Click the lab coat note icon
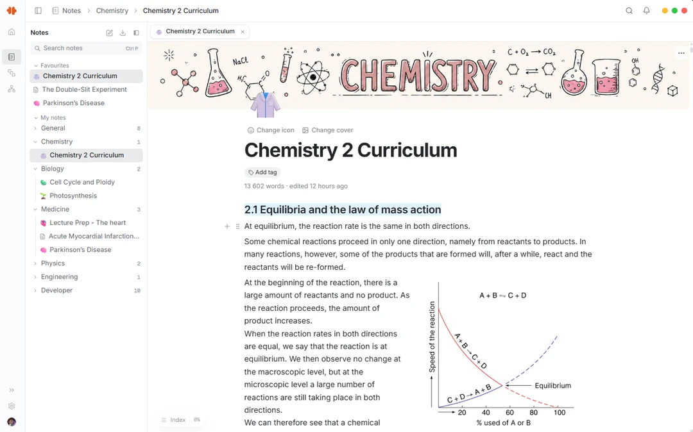Image resolution: width=693 pixels, height=432 pixels. pyautogui.click(x=265, y=105)
